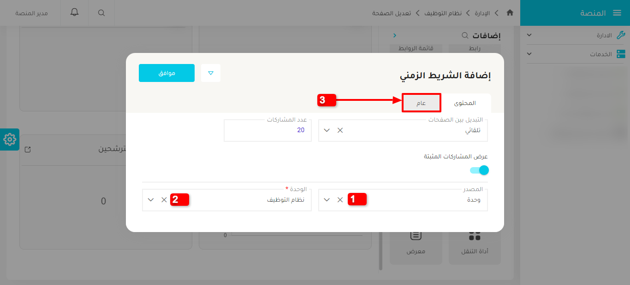
Task: Disable the عرض المشاركات المثبتة toggle
Action: [x=480, y=170]
